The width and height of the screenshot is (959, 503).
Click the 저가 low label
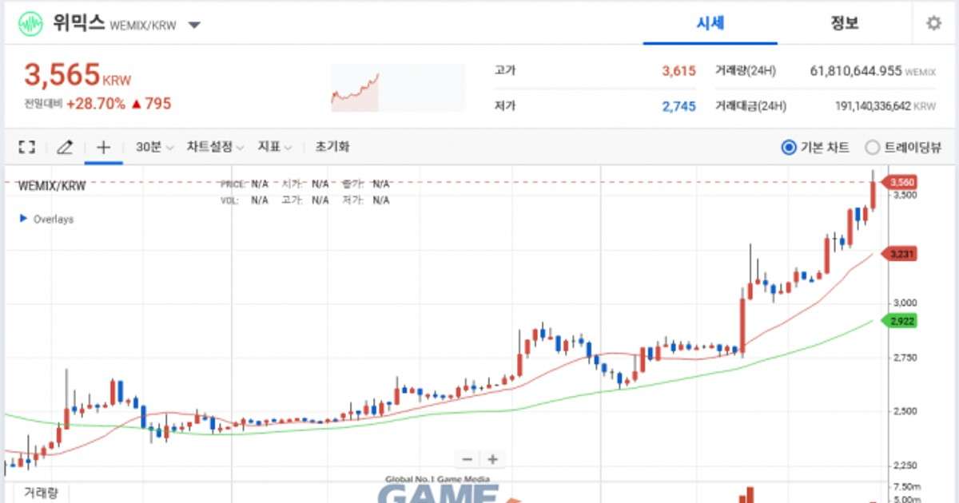(505, 106)
